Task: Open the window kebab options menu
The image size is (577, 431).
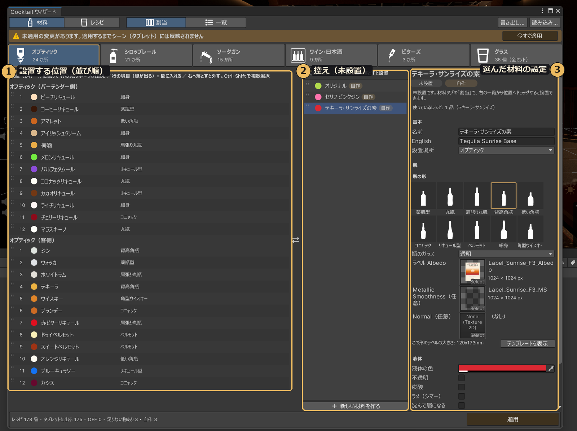Action: (542, 11)
